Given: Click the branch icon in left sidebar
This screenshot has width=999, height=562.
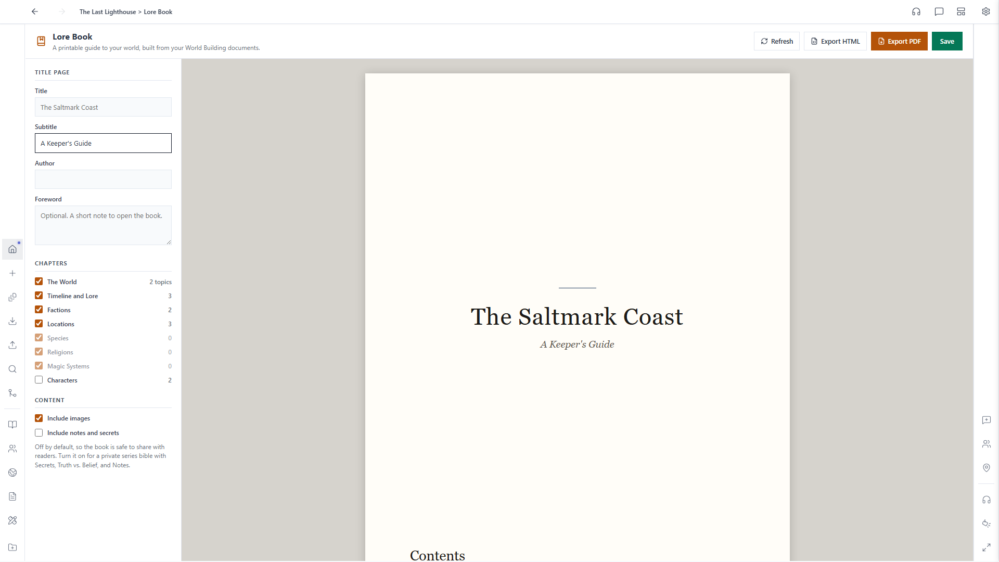Looking at the screenshot, I should (12, 393).
